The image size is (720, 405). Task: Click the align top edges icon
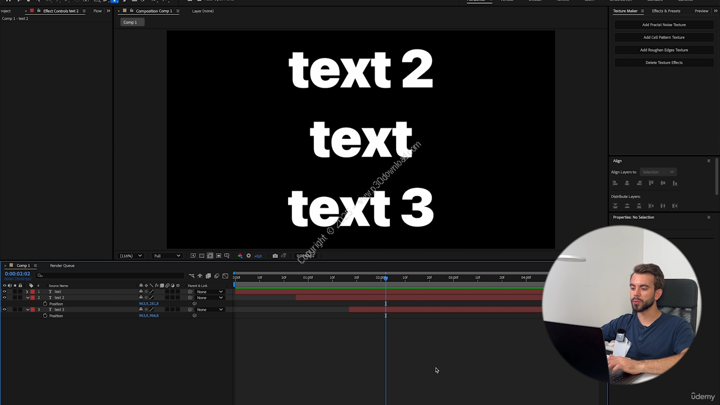(651, 183)
